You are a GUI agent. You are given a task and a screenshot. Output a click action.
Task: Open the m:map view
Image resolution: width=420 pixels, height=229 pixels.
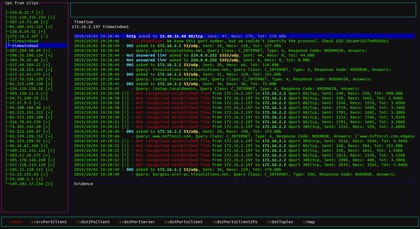coord(309,222)
